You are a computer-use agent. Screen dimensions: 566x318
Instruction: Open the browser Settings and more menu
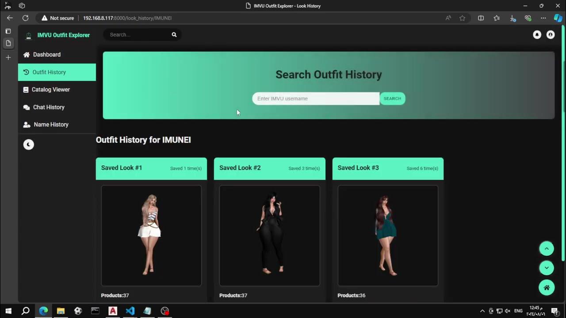tap(543, 18)
